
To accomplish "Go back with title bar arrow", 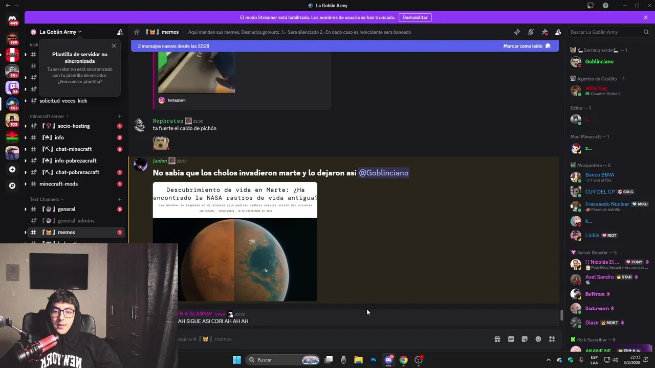I will tap(8, 6).
